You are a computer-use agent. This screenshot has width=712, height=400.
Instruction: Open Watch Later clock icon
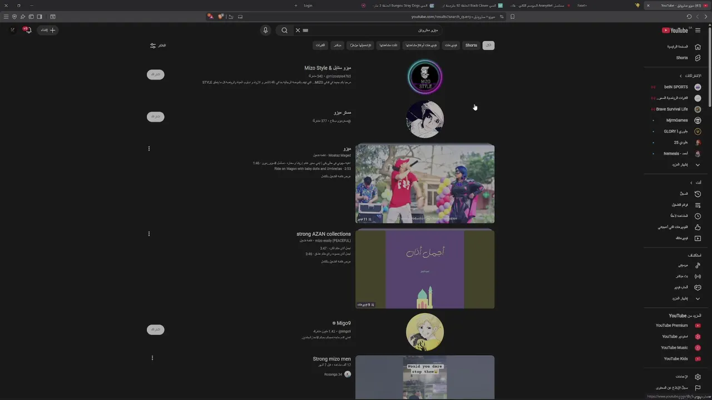tap(698, 216)
